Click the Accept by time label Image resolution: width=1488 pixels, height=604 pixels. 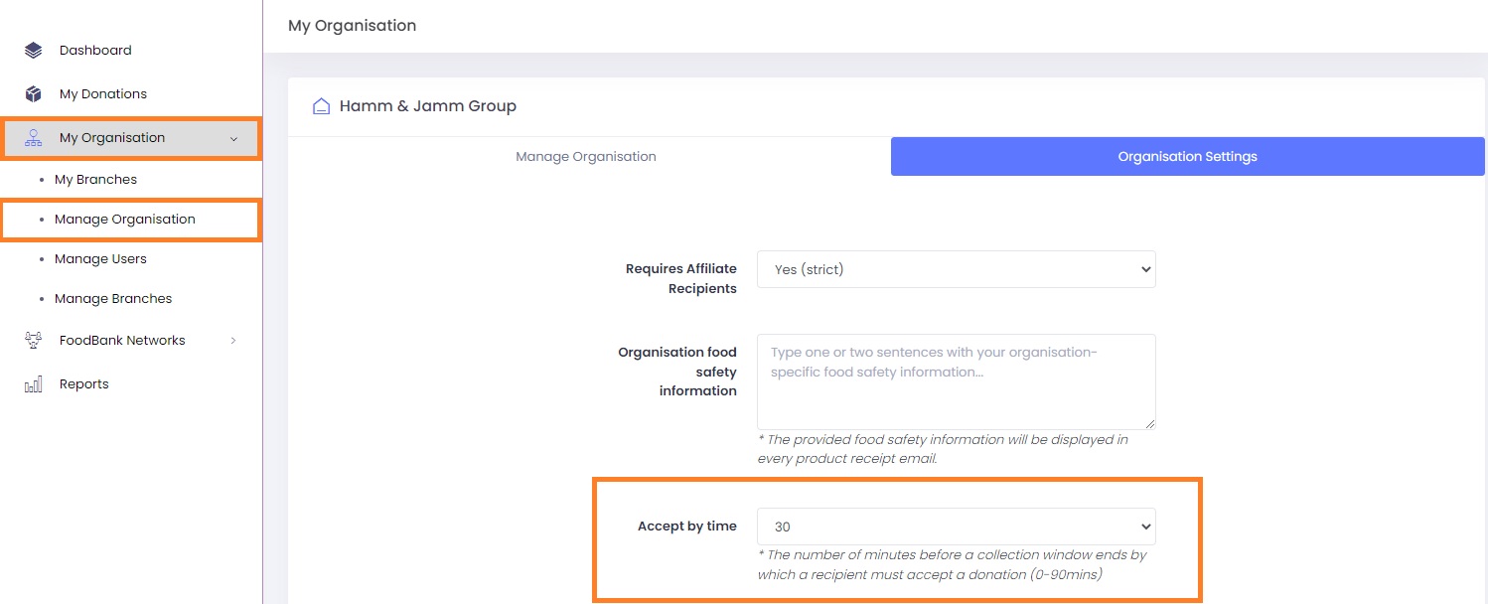[687, 527]
